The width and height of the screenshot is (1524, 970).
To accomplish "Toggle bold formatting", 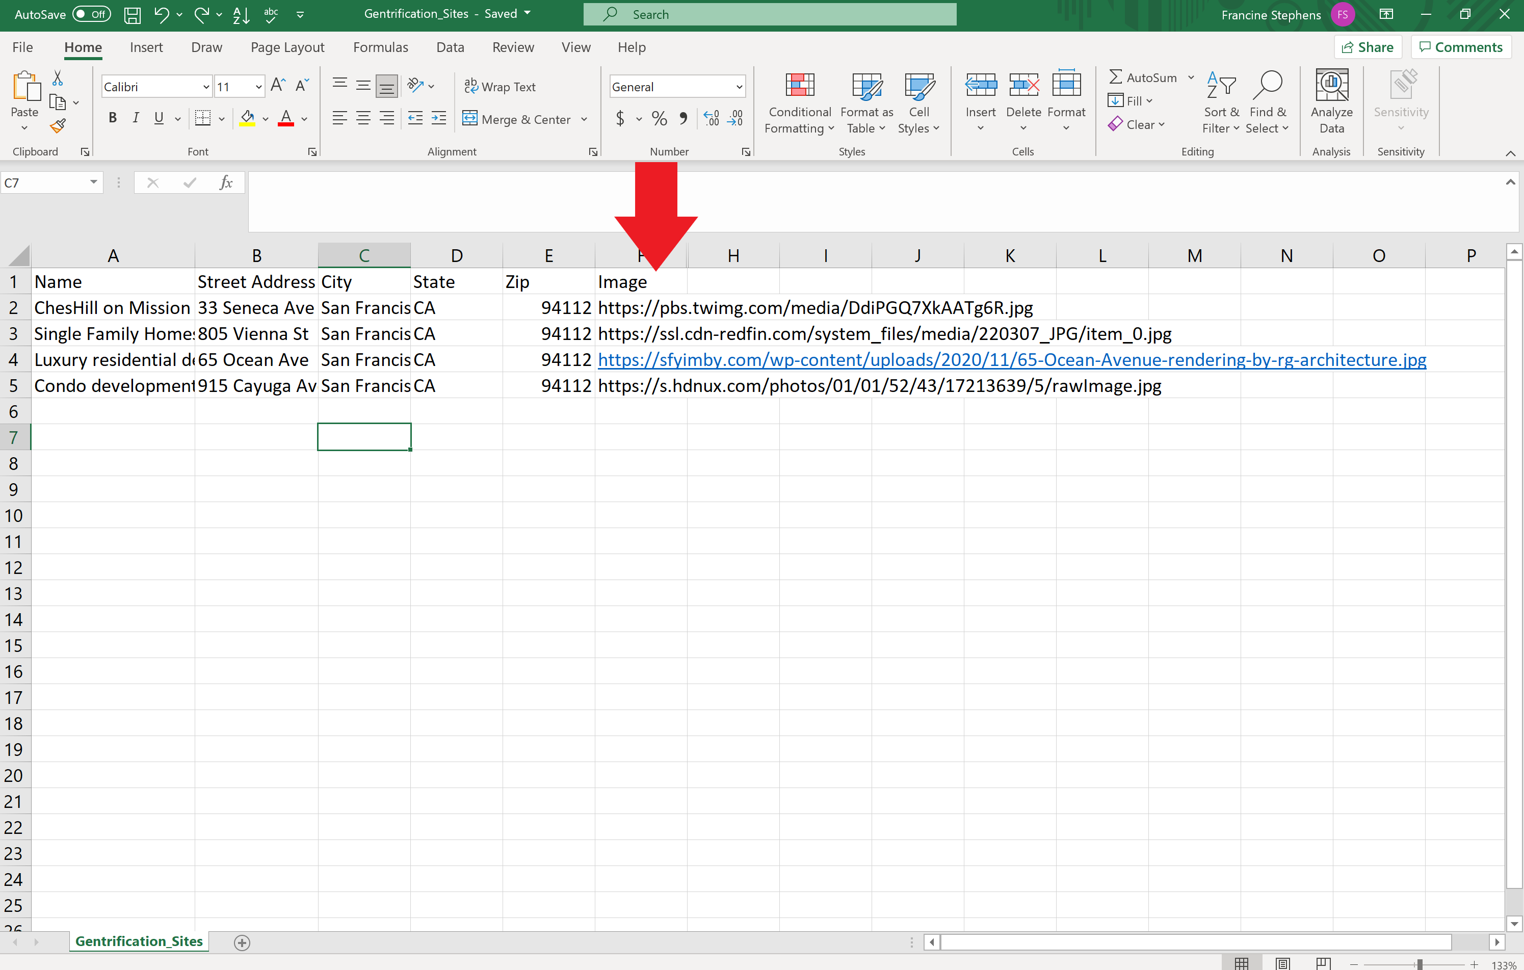I will coord(113,118).
